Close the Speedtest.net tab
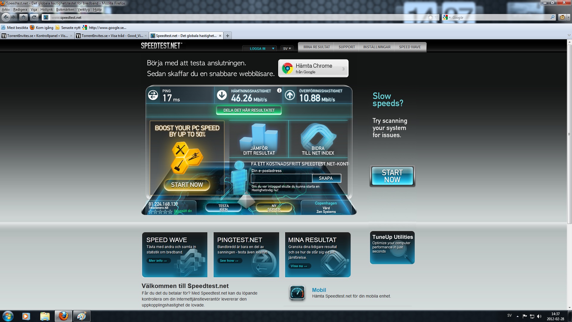Screen dimensions: 572x322 click(x=220, y=36)
